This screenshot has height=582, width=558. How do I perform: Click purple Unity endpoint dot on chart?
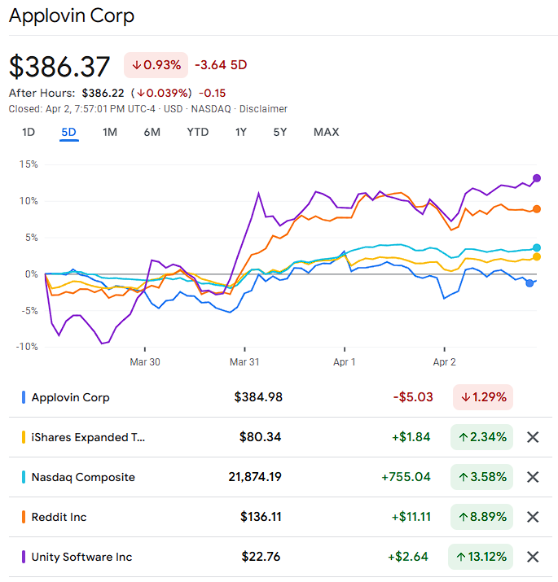(537, 178)
